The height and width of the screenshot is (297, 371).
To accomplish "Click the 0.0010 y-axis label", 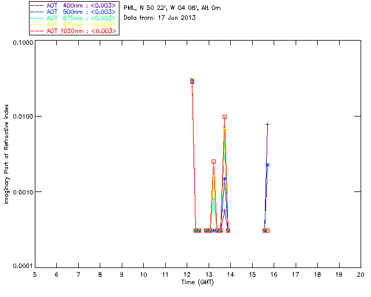I will tap(23, 192).
